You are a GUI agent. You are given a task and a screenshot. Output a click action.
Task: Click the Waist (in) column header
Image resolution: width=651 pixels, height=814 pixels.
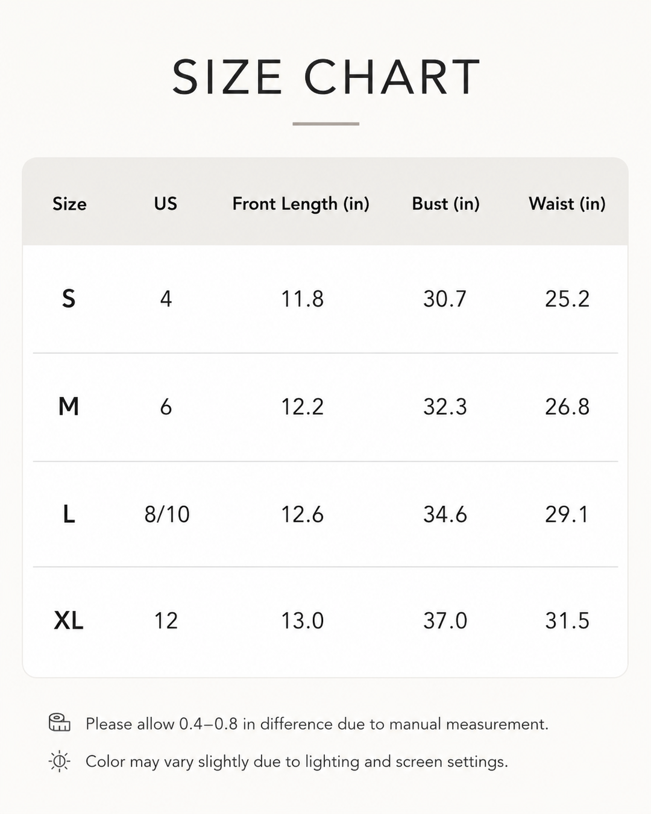(x=567, y=204)
